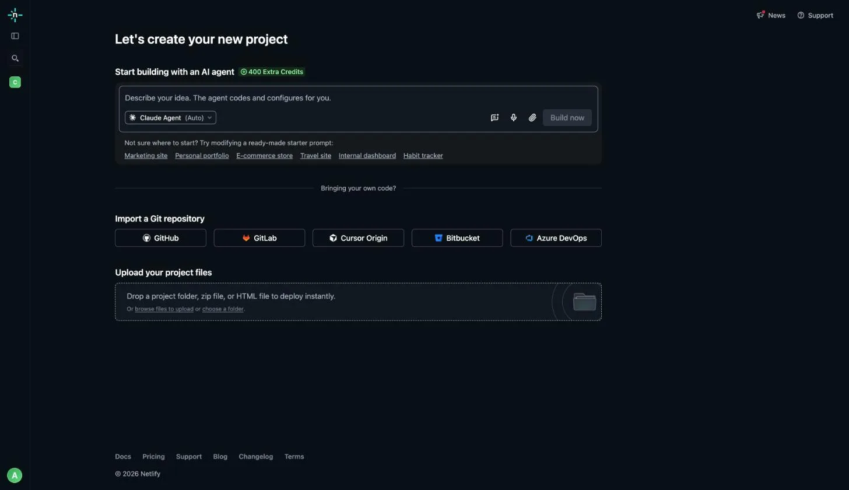Click the 400 Extra Credits badge

(272, 72)
